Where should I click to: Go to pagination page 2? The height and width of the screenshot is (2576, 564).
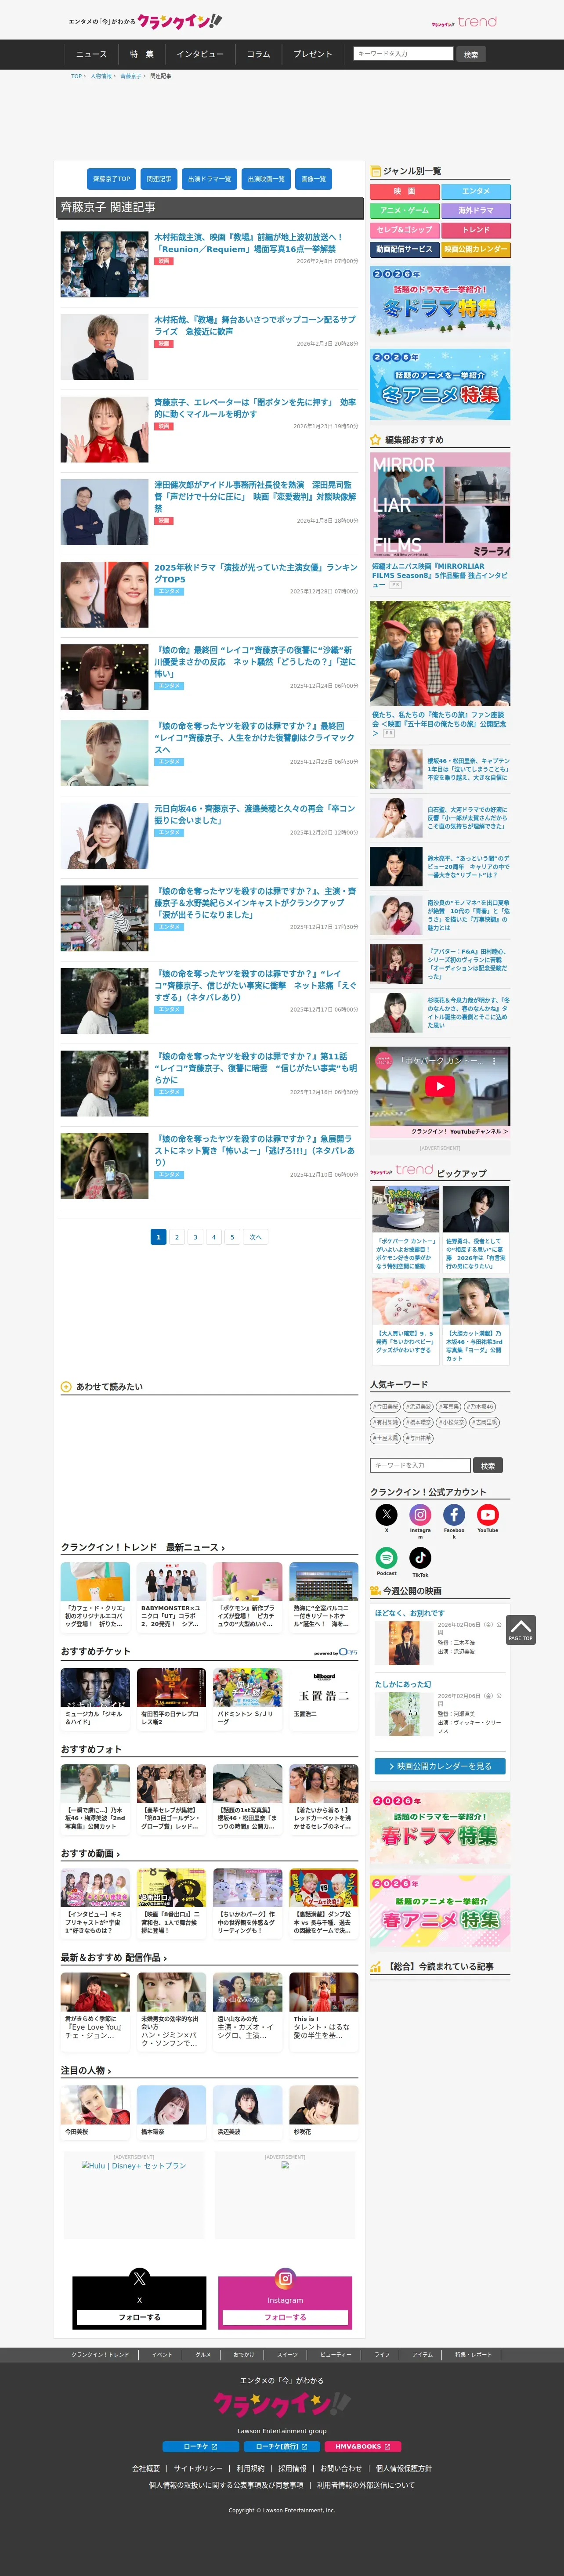point(177,1237)
